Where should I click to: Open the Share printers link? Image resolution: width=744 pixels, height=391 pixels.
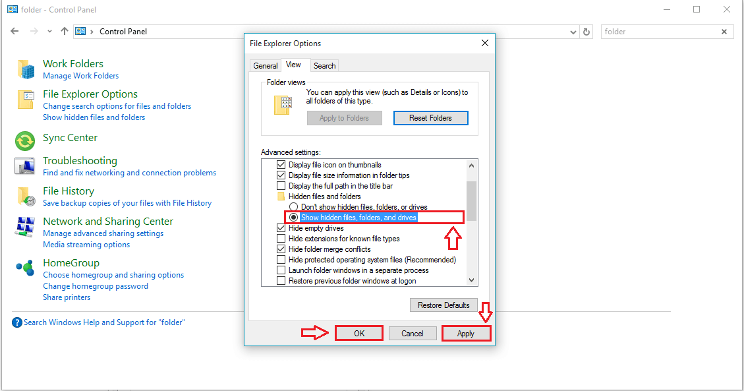point(67,297)
